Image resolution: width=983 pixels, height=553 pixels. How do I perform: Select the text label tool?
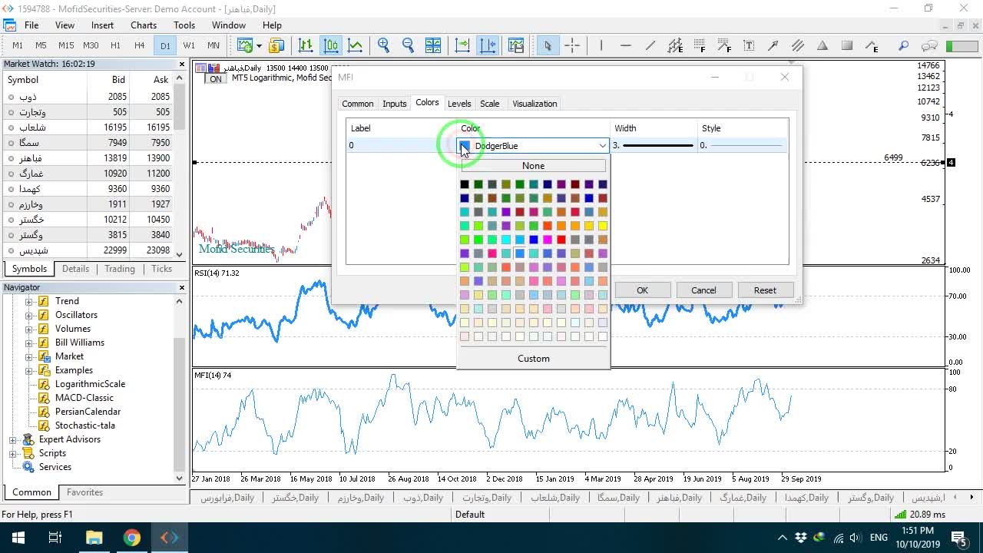[749, 45]
